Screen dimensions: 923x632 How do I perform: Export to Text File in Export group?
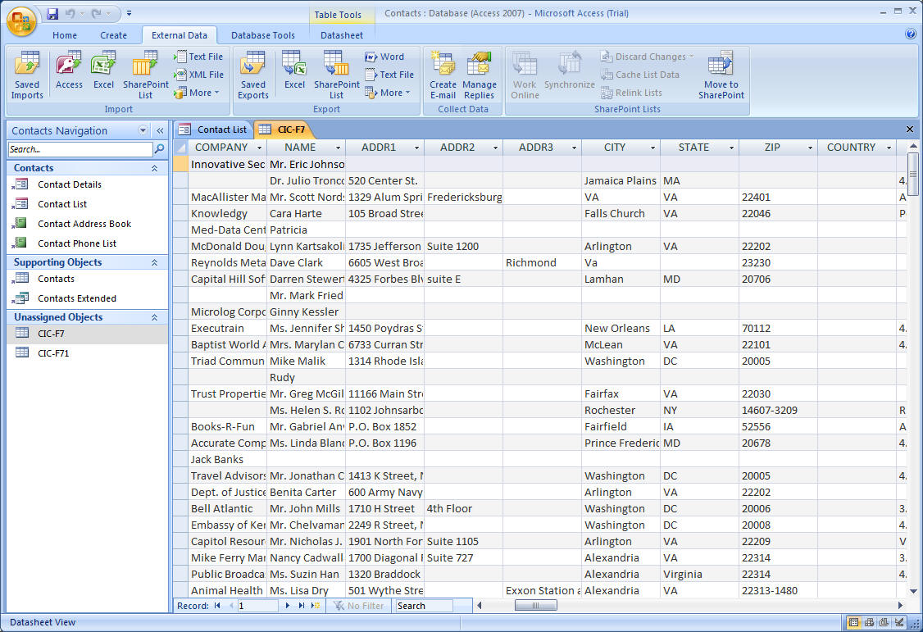(x=389, y=75)
